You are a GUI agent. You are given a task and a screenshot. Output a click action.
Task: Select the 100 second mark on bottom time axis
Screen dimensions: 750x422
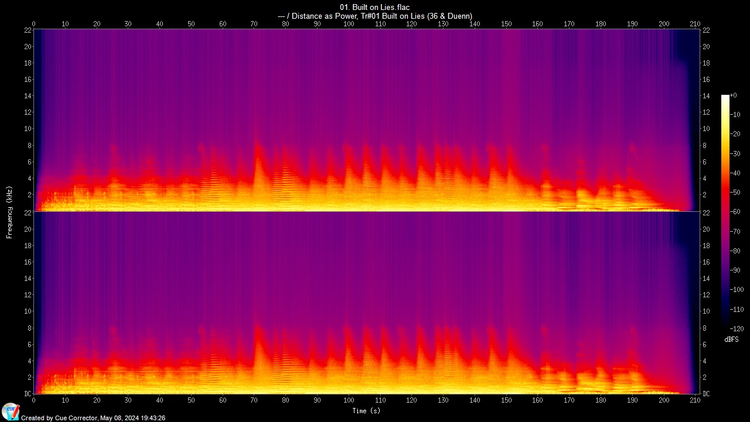point(349,400)
